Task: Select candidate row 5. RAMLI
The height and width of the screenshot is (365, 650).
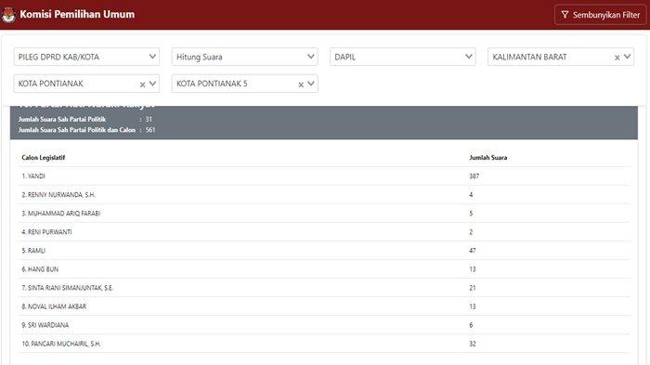Action: (324, 251)
